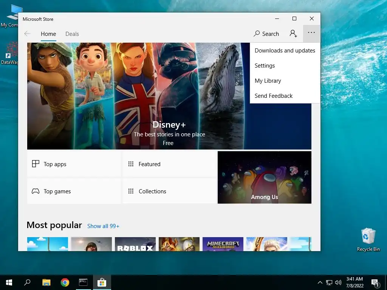
Task: Open the first sky-and-rope game thumbnail
Action: tap(47, 244)
